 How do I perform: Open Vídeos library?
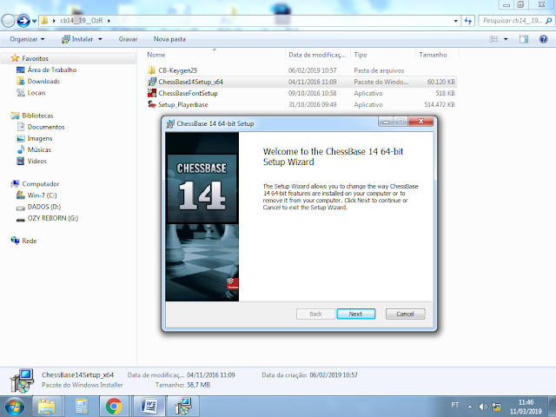click(36, 161)
